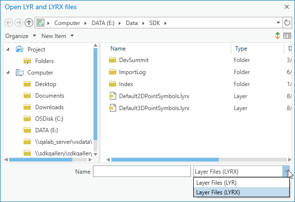Collapse the Computer tree node
Image resolution: width=295 pixels, height=202 pixels.
point(8,72)
